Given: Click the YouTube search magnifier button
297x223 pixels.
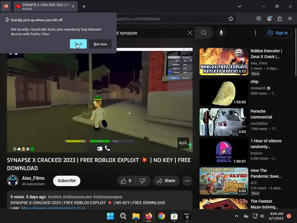Looking at the screenshot, I should [x=204, y=33].
